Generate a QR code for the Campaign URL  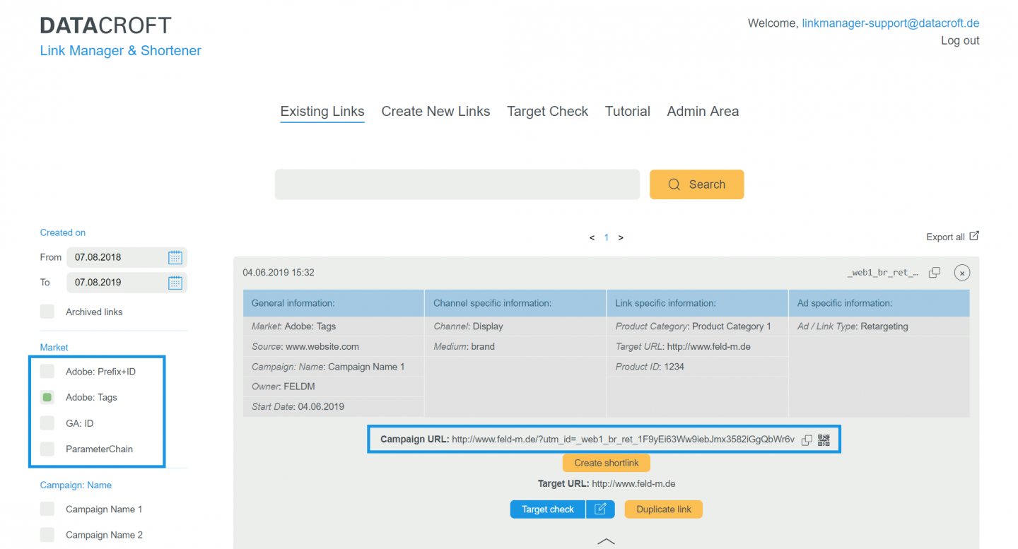click(x=823, y=439)
